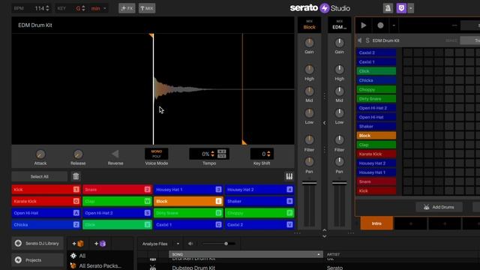Select the Karate Kick pad

46,201
